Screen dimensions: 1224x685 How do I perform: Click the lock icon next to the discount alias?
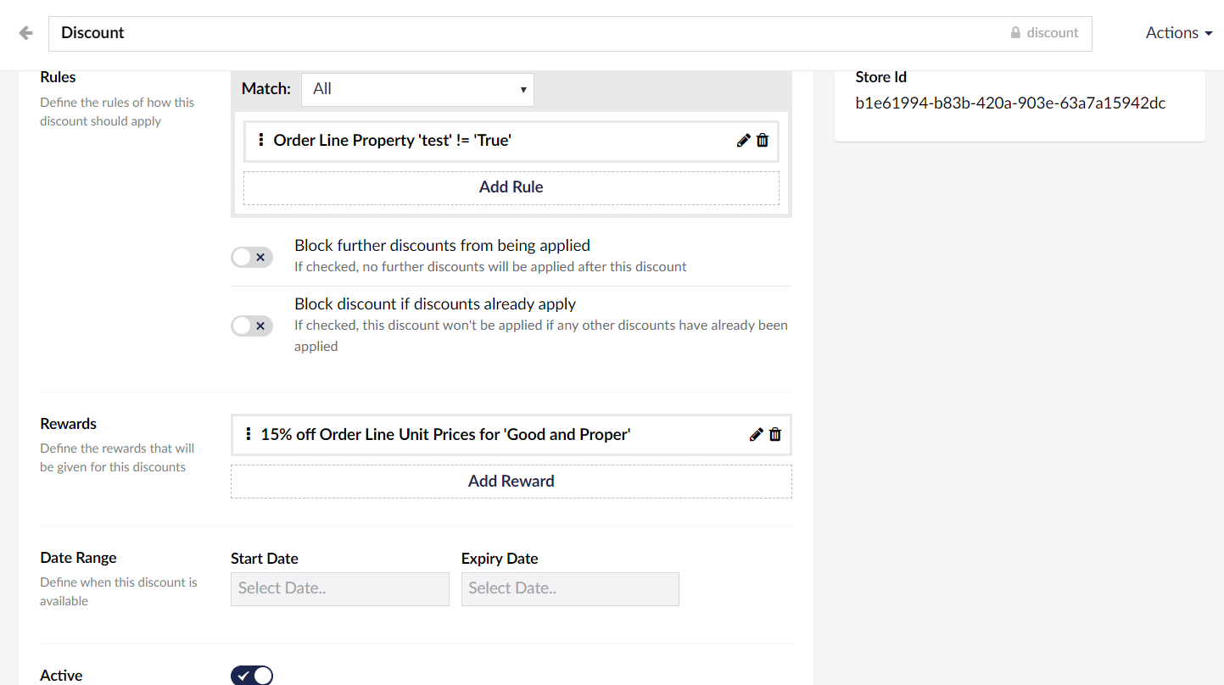tap(1016, 32)
